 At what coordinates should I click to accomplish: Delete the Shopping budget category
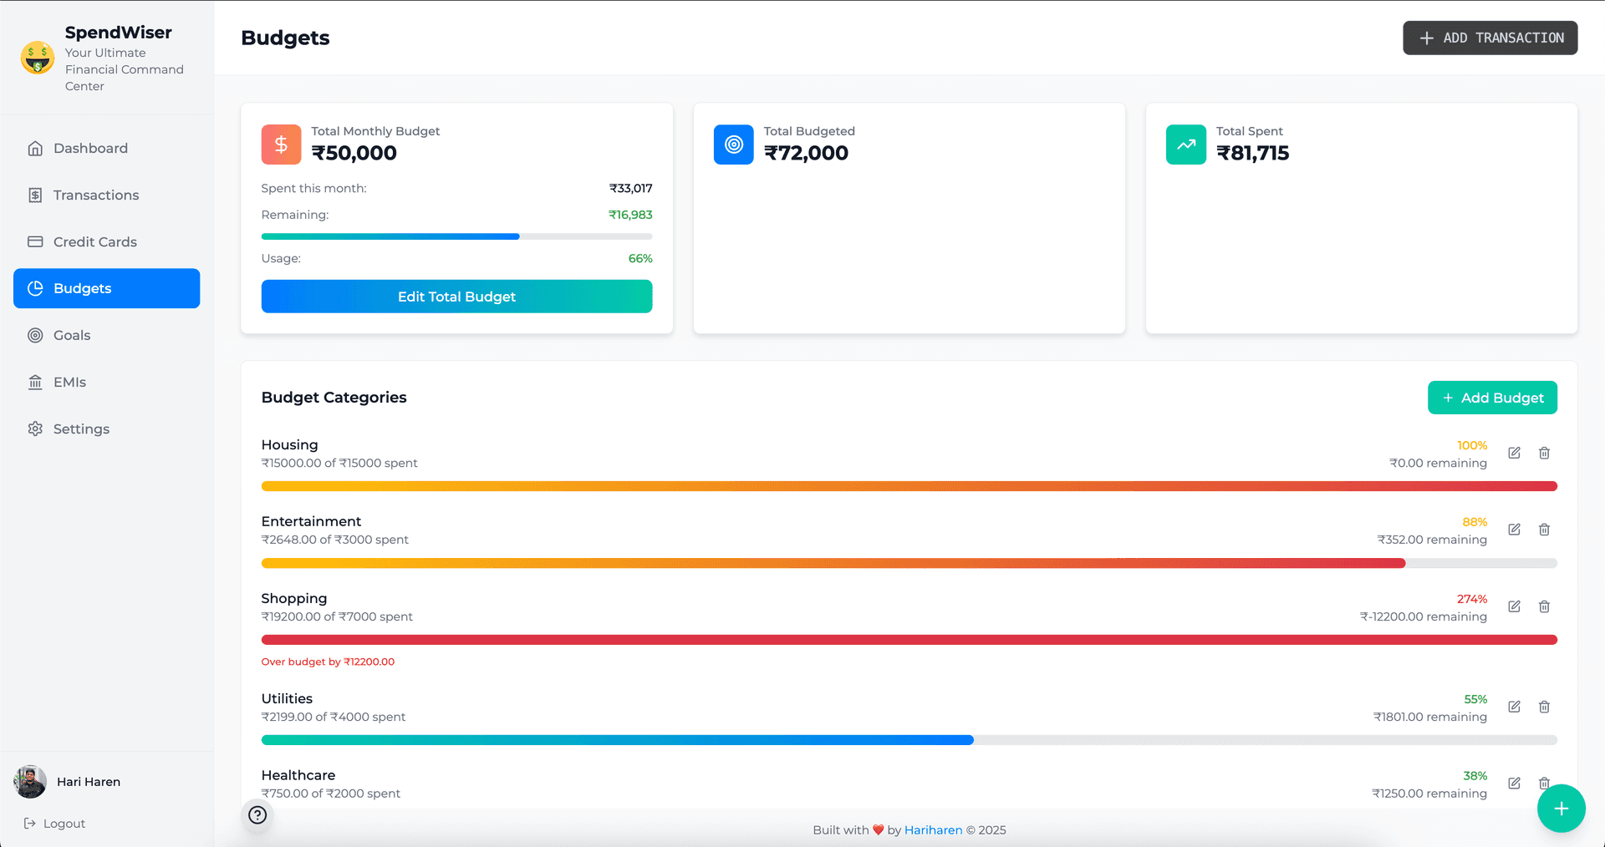click(x=1544, y=606)
